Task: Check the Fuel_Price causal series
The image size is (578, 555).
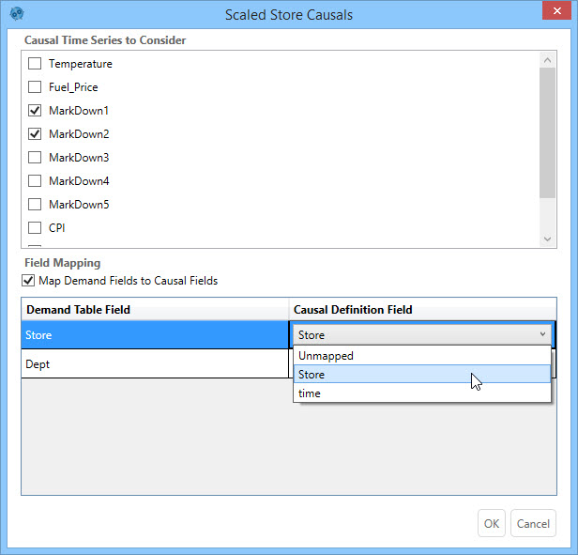Action: point(35,87)
